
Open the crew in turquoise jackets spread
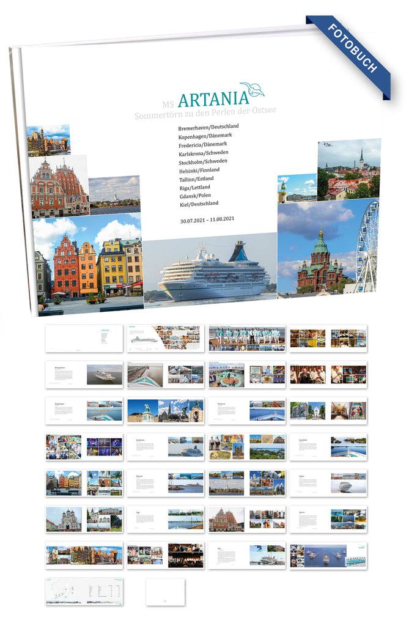pyautogui.click(x=247, y=338)
